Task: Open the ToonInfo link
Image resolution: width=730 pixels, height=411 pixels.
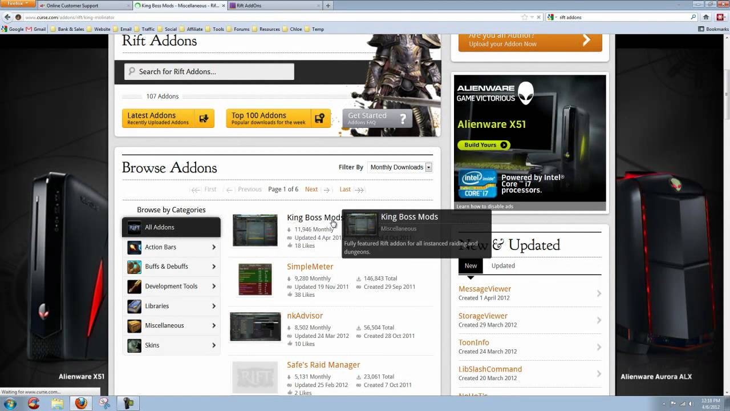Action: point(474,342)
